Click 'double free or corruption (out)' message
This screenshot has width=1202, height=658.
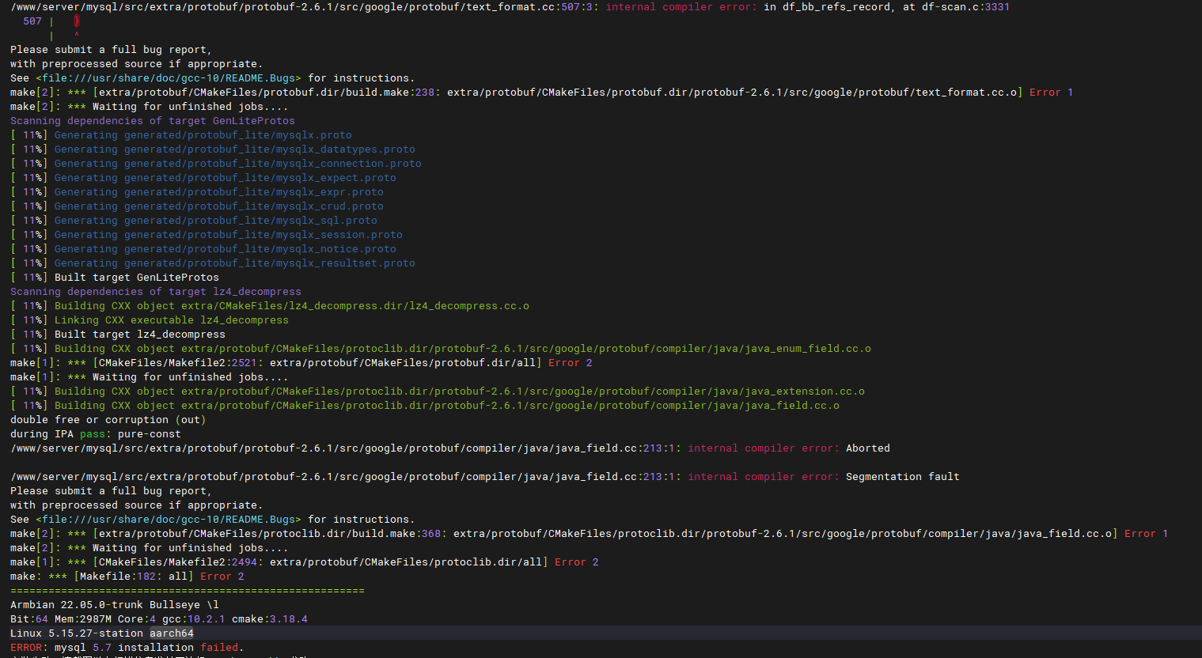click(108, 420)
